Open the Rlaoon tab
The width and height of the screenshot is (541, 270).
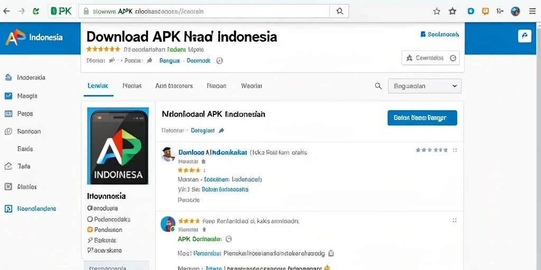(x=216, y=86)
